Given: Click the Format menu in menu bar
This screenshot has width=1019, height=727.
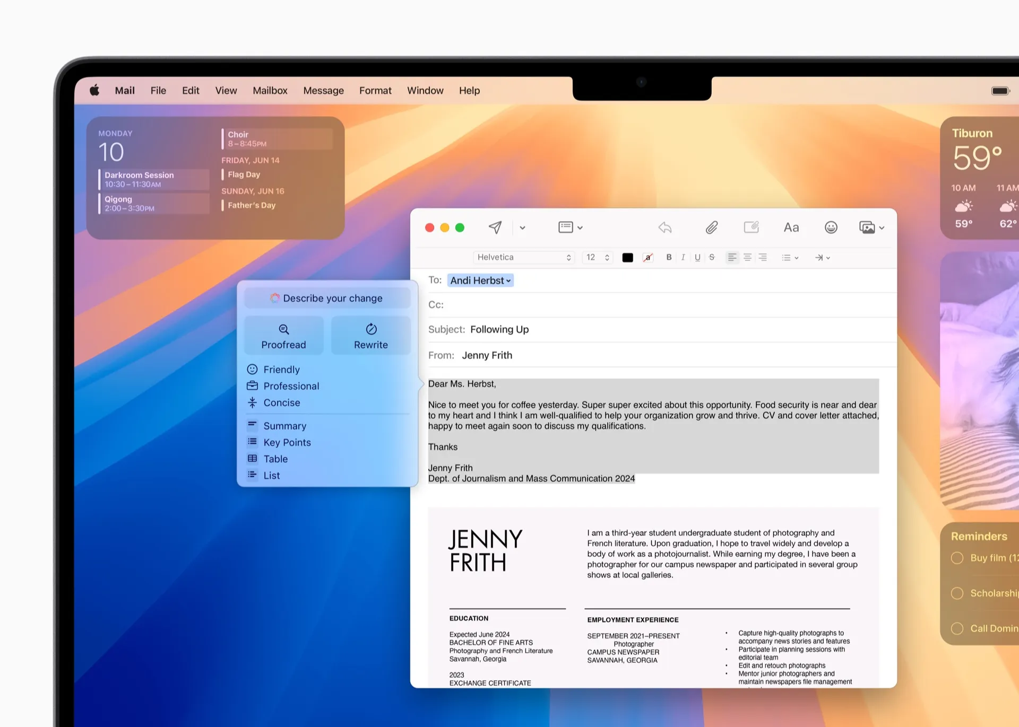Looking at the screenshot, I should pyautogui.click(x=375, y=90).
